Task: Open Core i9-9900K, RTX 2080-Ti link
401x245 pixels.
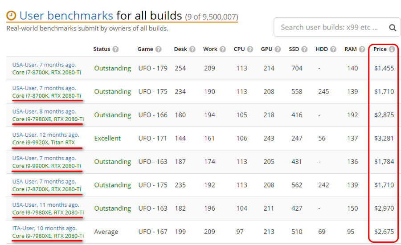Action: [46, 166]
